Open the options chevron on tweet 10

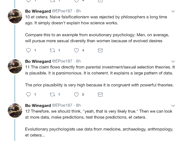(173, 11)
